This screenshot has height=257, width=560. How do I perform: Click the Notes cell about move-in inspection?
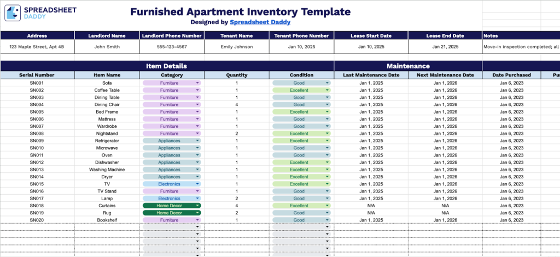tap(521, 47)
